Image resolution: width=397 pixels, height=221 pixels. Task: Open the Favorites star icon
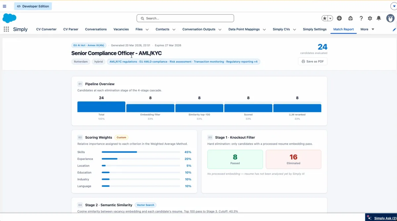[x=325, y=18]
